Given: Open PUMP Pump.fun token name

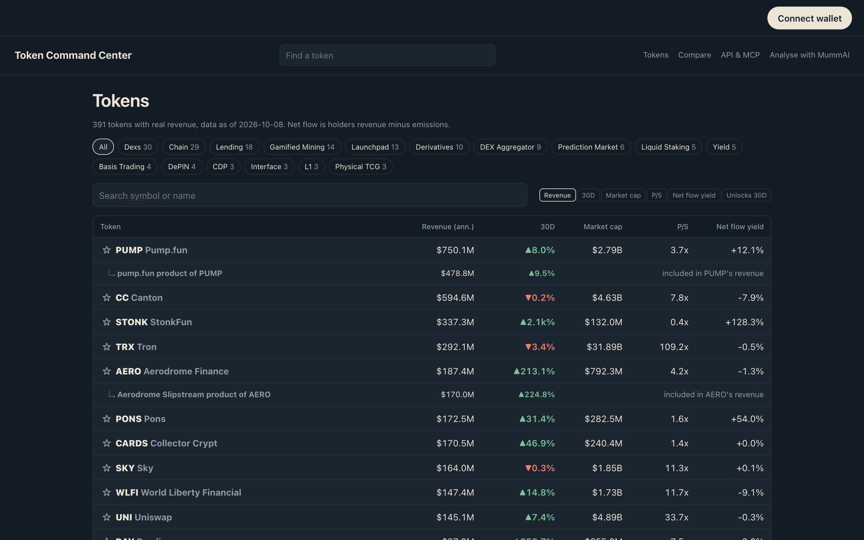Looking at the screenshot, I should 151,250.
